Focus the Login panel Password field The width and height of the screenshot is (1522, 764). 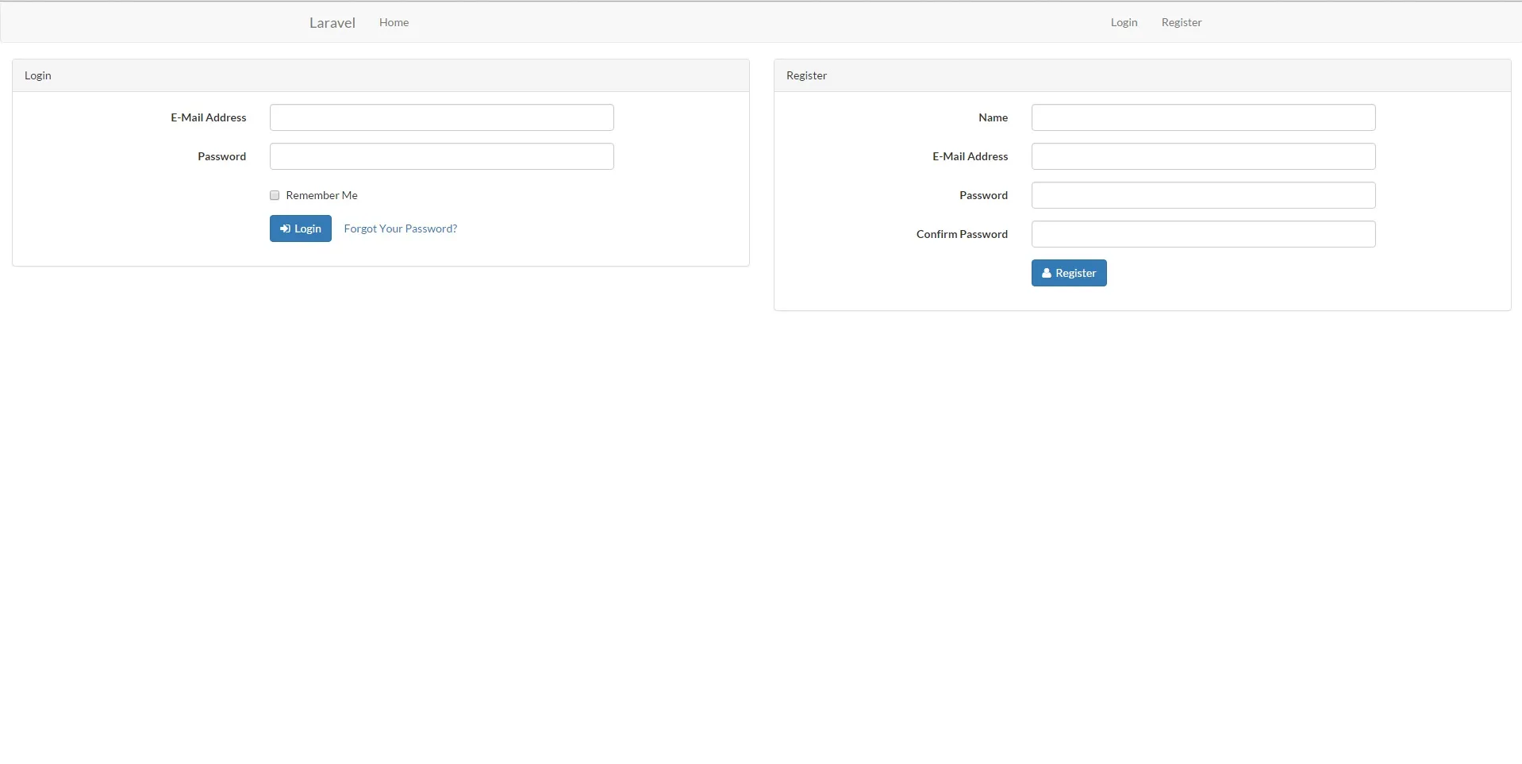(x=442, y=156)
